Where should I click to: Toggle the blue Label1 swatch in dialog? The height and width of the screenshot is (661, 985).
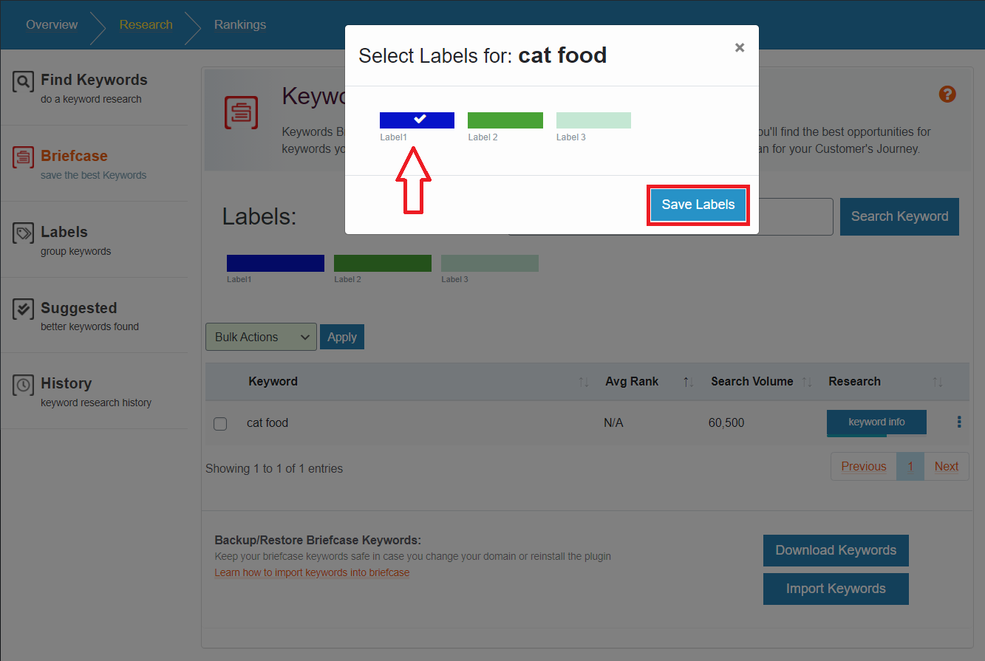[417, 120]
